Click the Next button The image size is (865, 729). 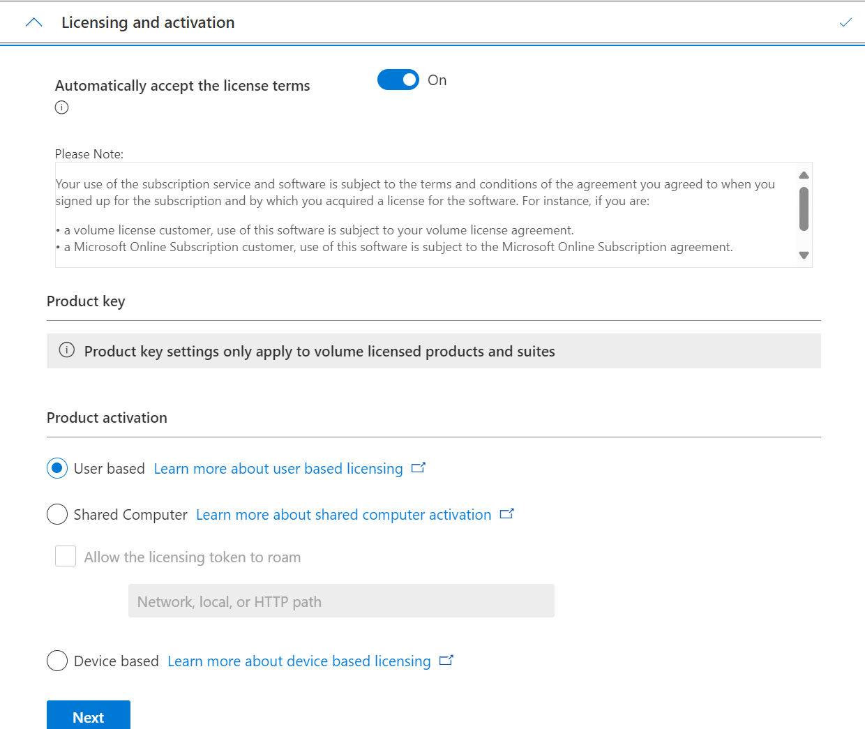pyautogui.click(x=89, y=716)
